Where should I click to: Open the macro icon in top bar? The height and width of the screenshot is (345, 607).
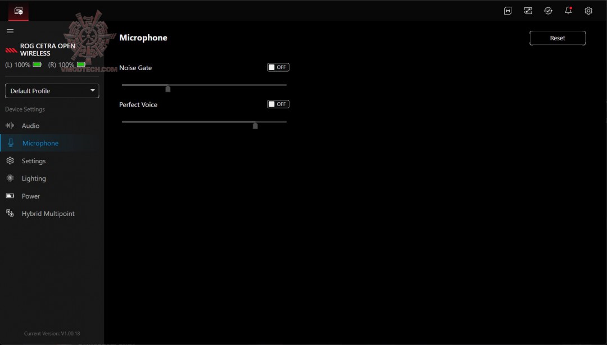point(508,11)
